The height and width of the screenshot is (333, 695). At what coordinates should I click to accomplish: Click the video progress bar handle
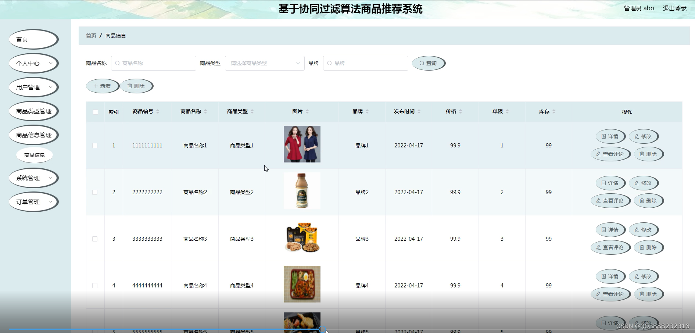(322, 329)
